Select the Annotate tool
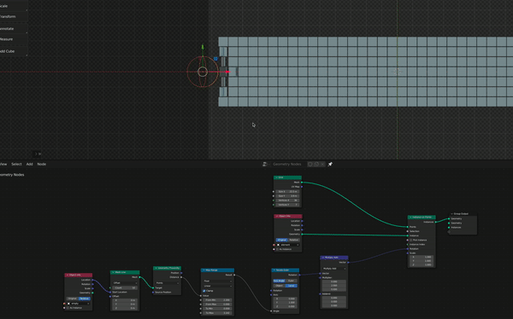This screenshot has height=319, width=513. pos(13,29)
